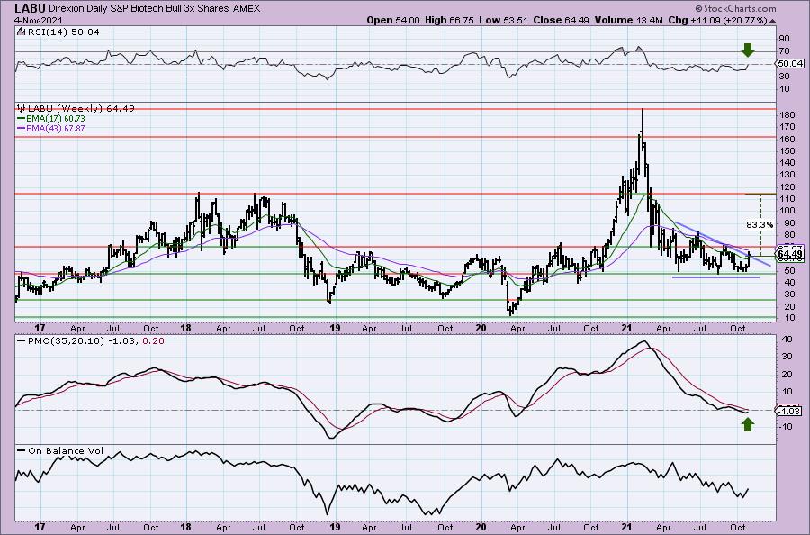This screenshot has height=535, width=810.
Task: Click the red 0.20 PMO signal value
Action: (153, 341)
